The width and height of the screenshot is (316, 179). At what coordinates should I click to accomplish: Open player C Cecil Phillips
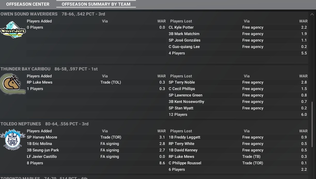(x=182, y=89)
